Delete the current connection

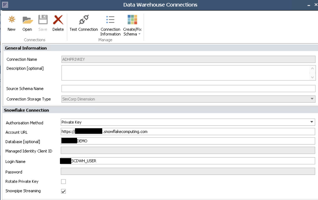click(x=58, y=23)
